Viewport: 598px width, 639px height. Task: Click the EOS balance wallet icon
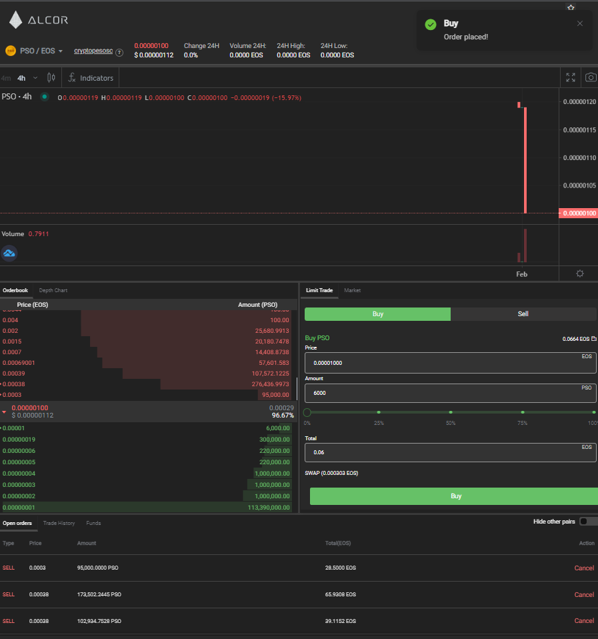click(594, 339)
